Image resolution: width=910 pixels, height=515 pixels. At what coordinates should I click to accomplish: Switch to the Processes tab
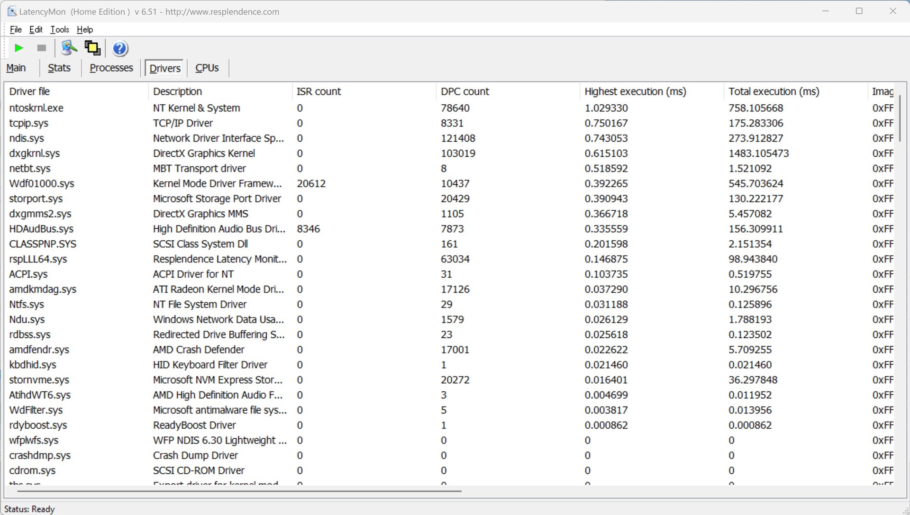pos(111,68)
